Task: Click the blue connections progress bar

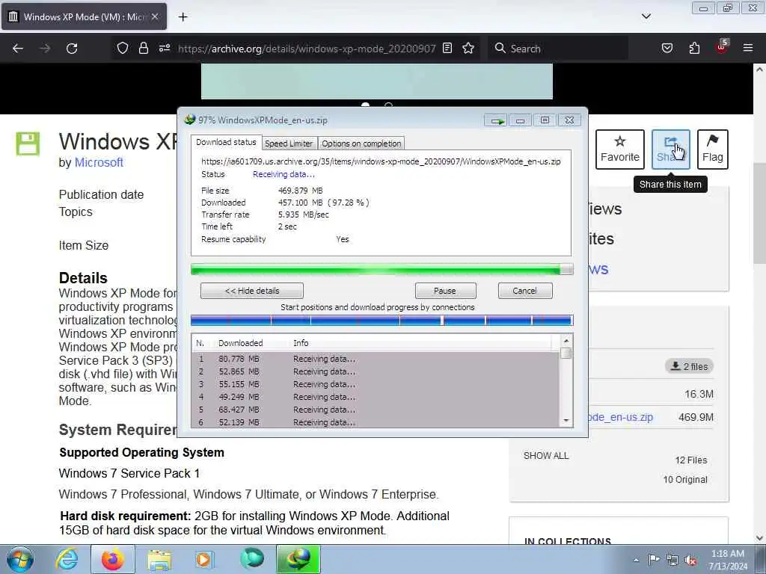Action: click(x=382, y=321)
